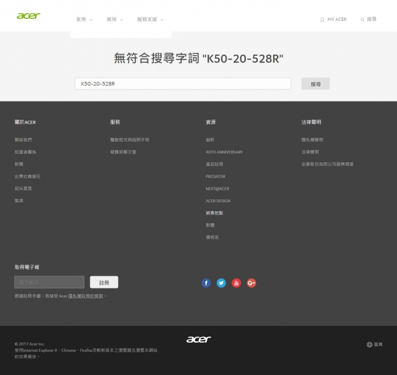Open the 銷售地點 footer link

point(214,213)
